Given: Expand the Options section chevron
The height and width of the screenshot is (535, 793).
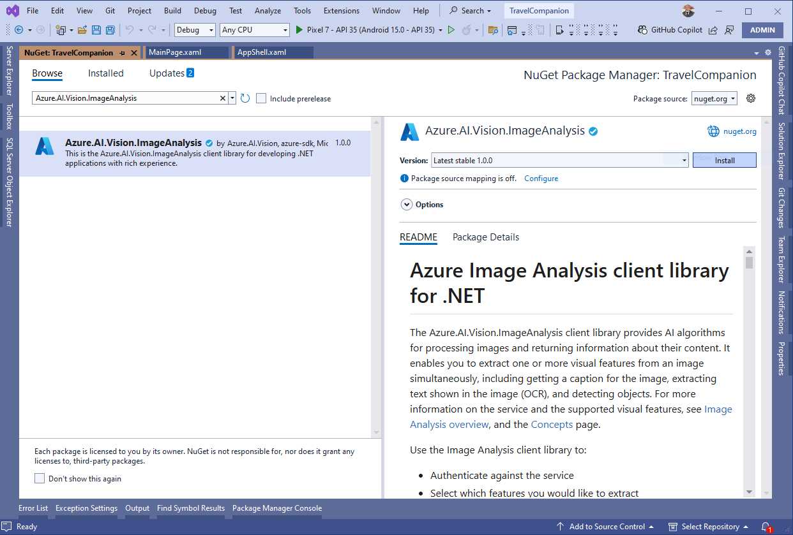Looking at the screenshot, I should (x=406, y=205).
